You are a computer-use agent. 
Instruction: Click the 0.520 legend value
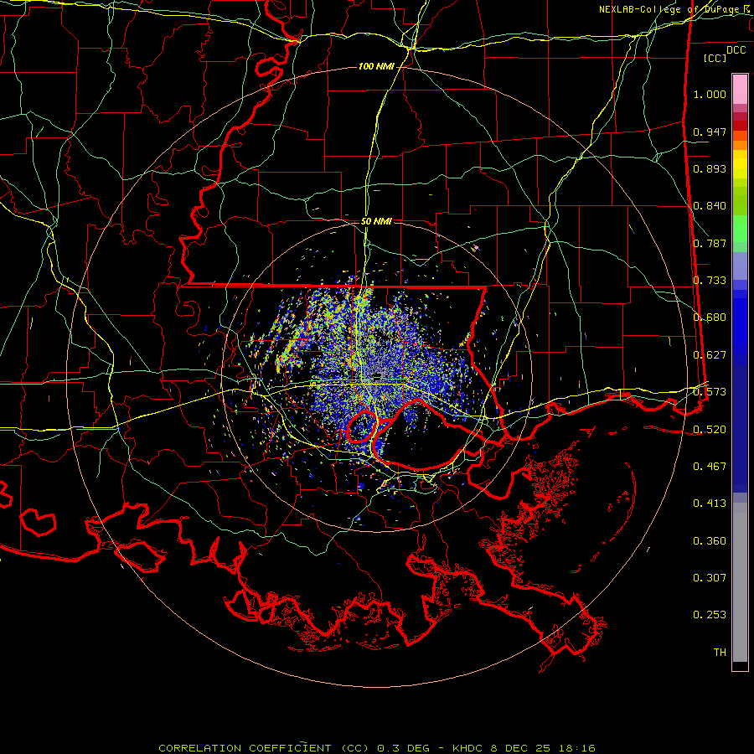(x=710, y=430)
